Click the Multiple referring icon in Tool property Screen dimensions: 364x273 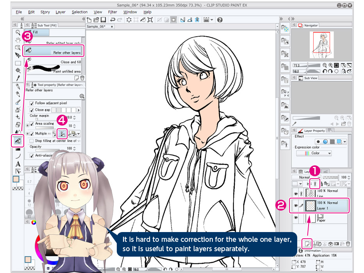(62, 133)
